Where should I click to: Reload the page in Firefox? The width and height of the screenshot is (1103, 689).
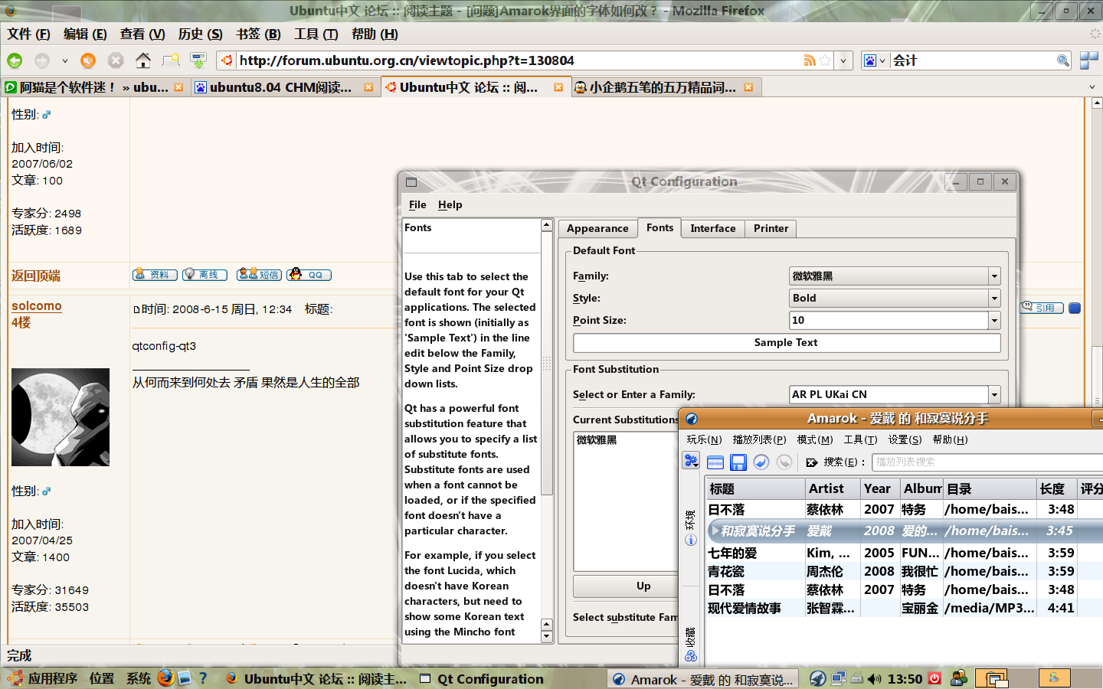point(88,60)
